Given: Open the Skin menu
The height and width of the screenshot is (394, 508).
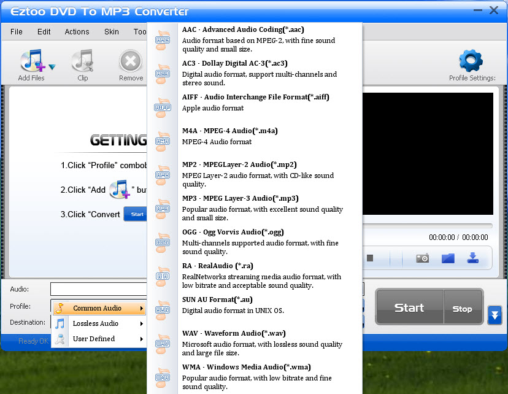Looking at the screenshot, I should point(112,32).
